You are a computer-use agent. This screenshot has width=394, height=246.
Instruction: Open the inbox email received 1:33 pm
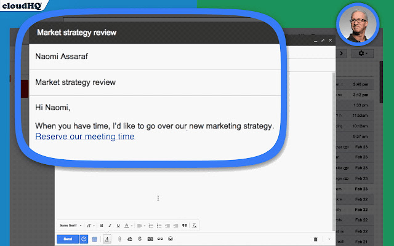click(355, 105)
